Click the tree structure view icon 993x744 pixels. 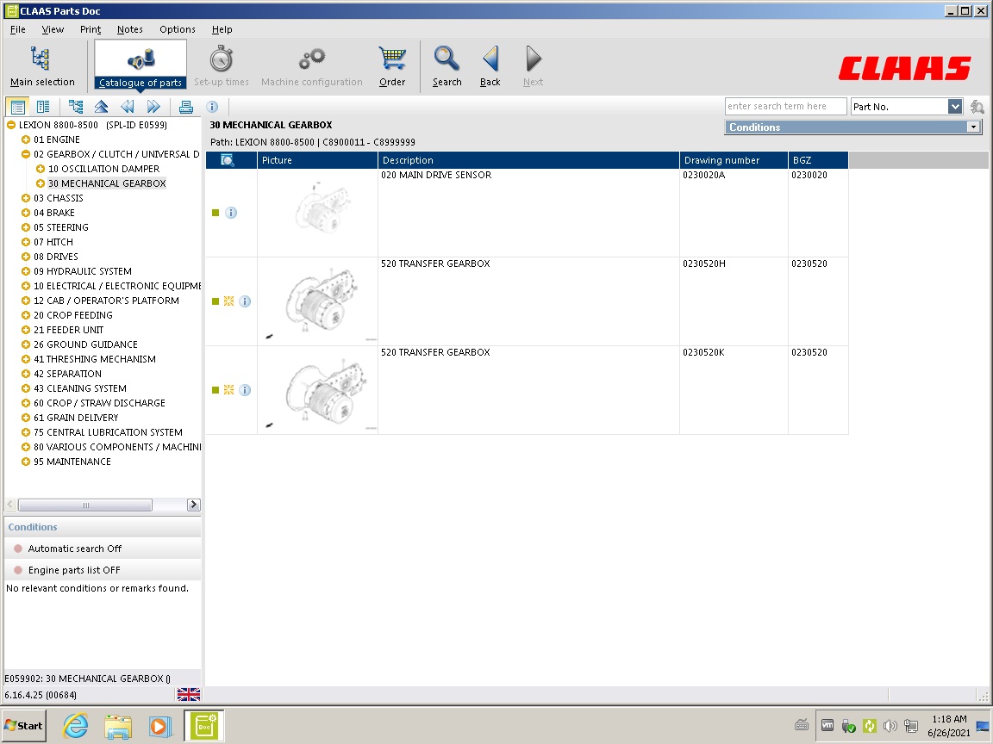point(76,107)
